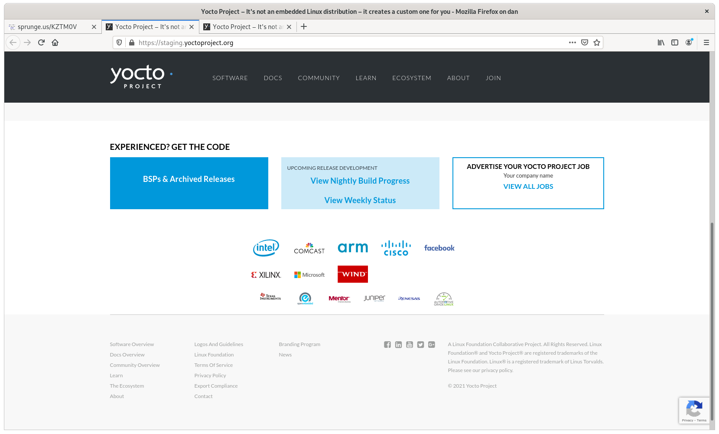Reload the current page
719x434 pixels.
[x=41, y=42]
